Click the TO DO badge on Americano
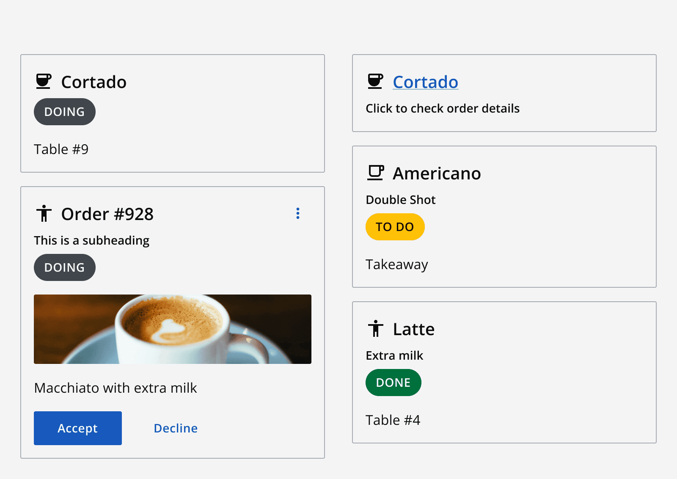 click(x=394, y=227)
